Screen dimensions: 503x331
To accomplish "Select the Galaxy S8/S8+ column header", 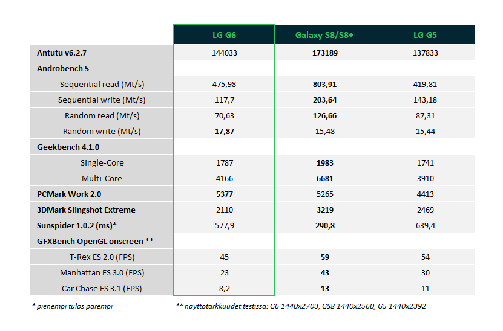I will coord(324,34).
